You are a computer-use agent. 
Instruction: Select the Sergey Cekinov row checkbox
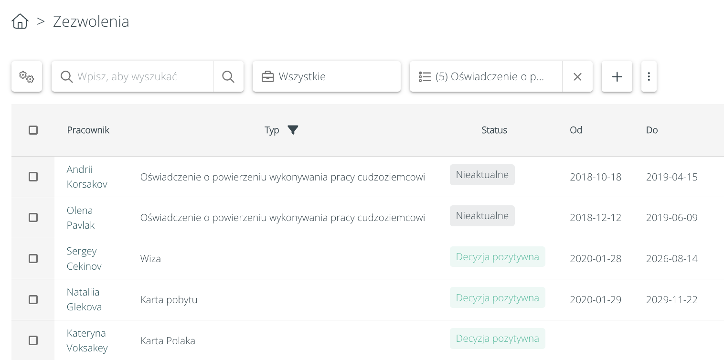(x=33, y=258)
